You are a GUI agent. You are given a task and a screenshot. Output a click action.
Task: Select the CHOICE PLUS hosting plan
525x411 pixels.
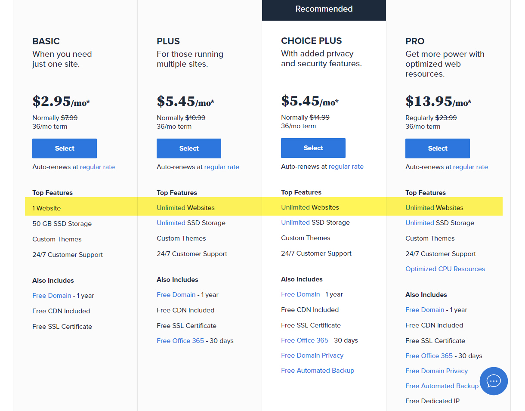click(313, 148)
